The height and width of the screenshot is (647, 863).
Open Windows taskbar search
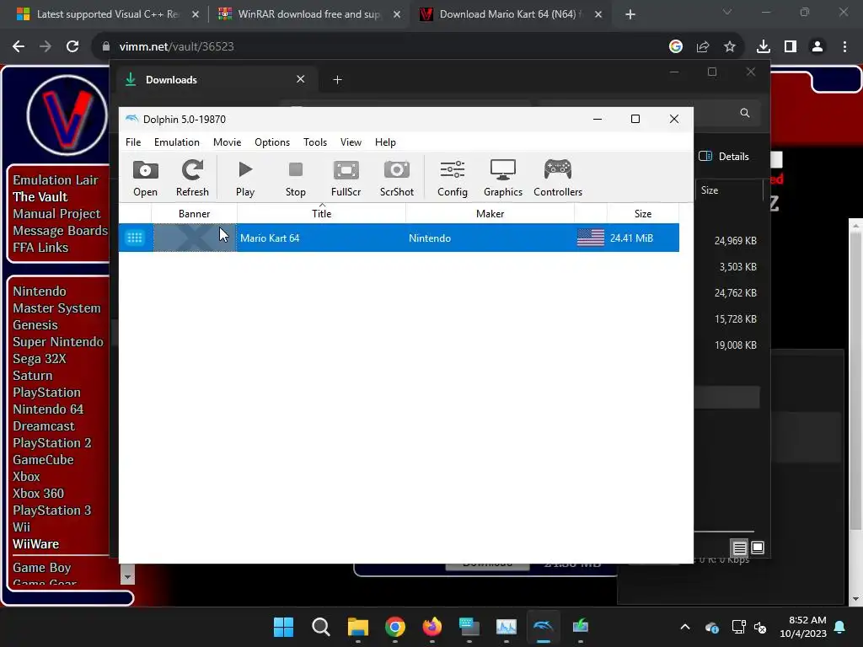(x=321, y=627)
